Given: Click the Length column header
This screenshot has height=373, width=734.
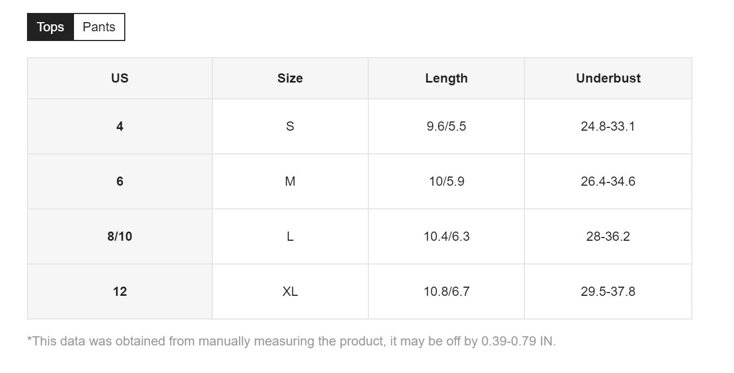Looking at the screenshot, I should [446, 78].
